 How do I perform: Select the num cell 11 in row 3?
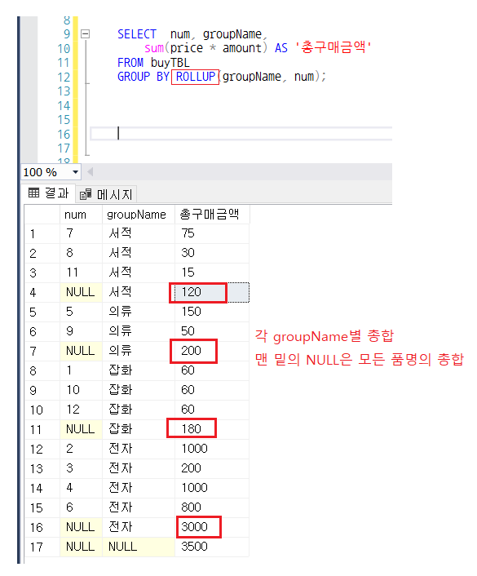(x=81, y=272)
